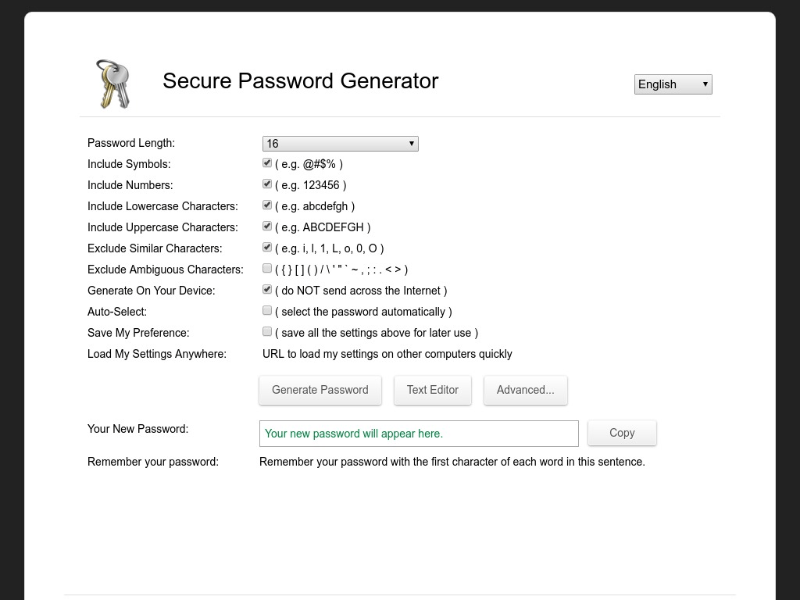Disable Exclude Similar Characters option
Image resolution: width=800 pixels, height=600 pixels.
pos(267,248)
